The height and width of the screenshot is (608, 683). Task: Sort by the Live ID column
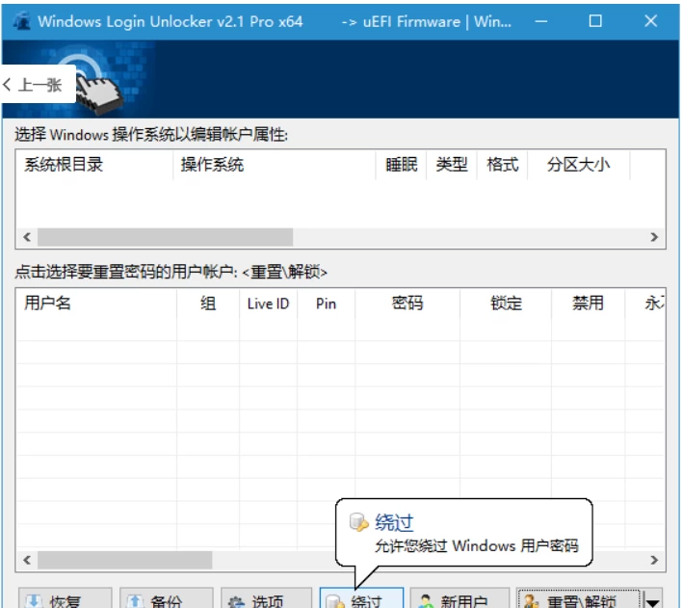point(268,303)
